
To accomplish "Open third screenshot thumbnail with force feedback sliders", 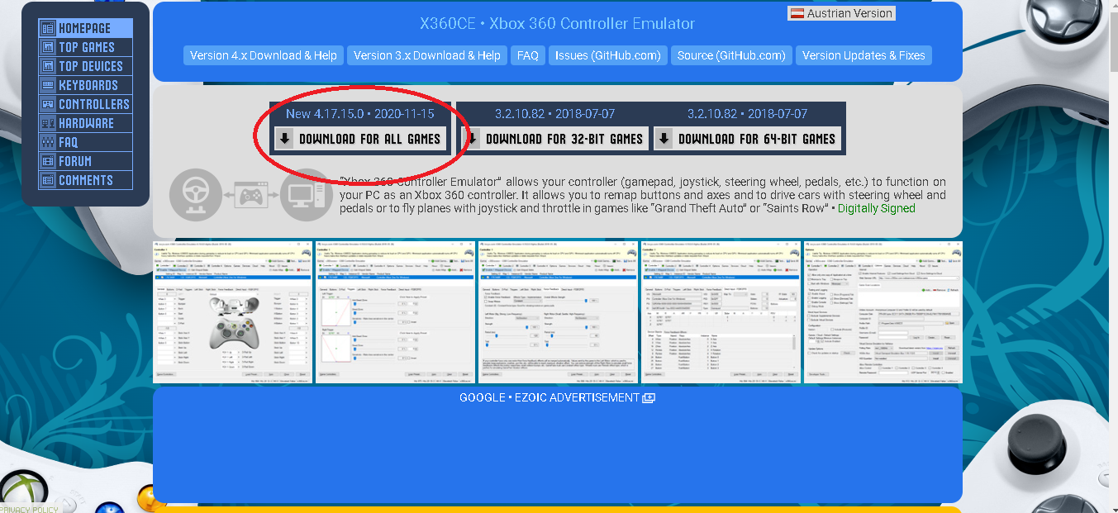I will point(558,312).
